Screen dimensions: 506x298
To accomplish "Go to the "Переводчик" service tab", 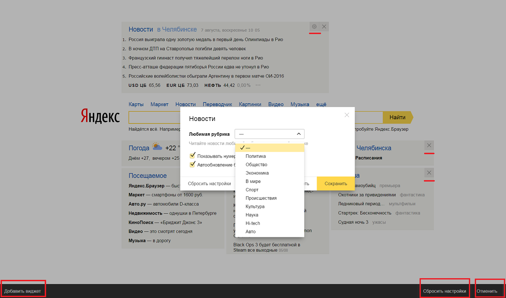I will point(217,105).
